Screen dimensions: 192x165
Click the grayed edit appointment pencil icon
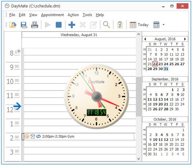(x=93, y=25)
